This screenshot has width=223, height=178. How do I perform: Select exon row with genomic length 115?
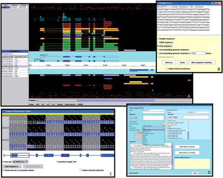pos(15,61)
